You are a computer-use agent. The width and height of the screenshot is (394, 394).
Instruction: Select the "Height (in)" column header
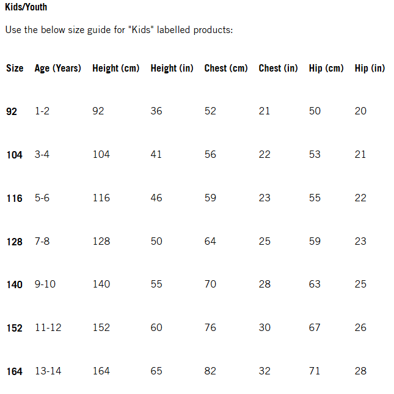coord(172,68)
